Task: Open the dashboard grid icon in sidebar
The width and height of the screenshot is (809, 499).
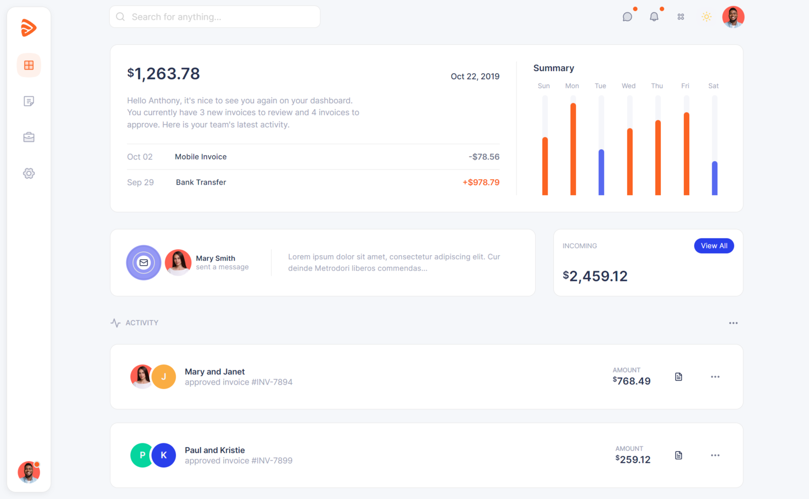Action: coord(28,65)
